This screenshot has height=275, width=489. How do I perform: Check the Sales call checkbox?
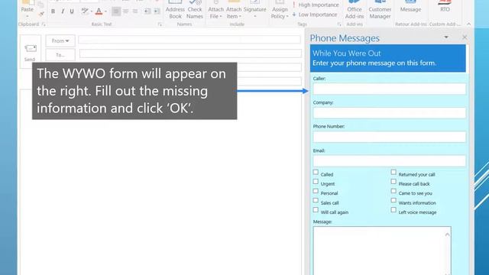pyautogui.click(x=316, y=200)
